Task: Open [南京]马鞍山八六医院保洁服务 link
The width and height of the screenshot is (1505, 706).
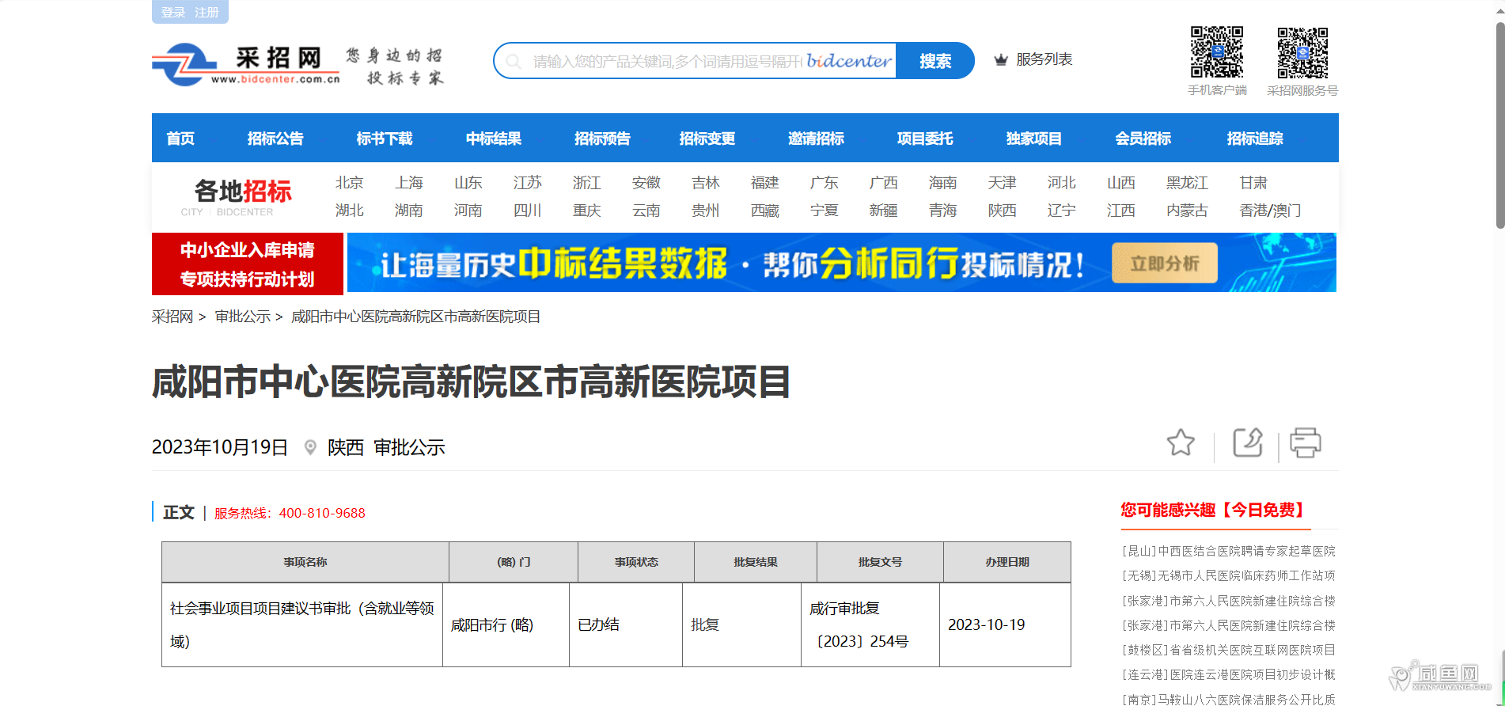Action: [1229, 699]
